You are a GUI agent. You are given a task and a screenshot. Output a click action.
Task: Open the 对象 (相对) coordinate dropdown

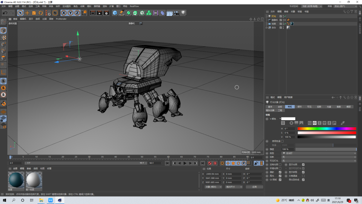pos(213,187)
